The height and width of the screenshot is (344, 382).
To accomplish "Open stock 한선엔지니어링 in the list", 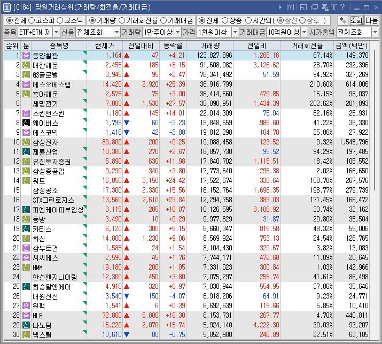I will 55,277.
